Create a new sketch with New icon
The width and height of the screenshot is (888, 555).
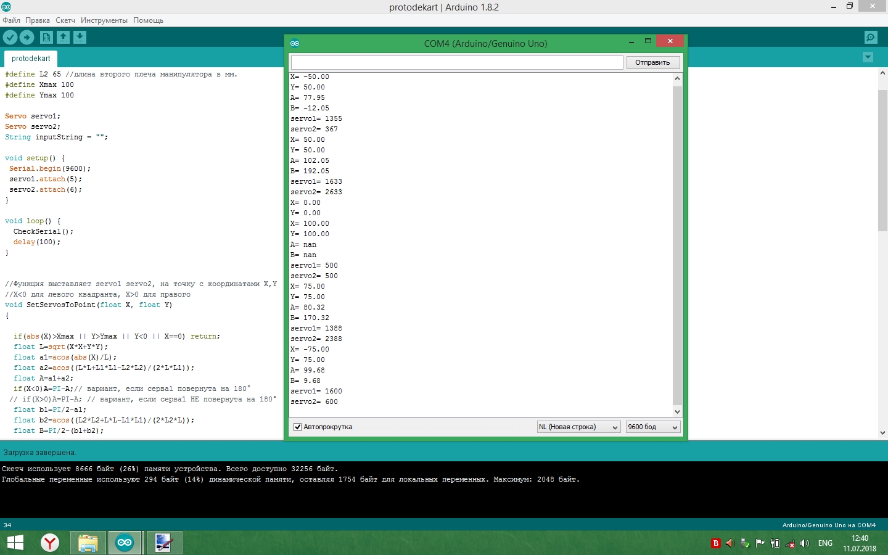tap(46, 38)
